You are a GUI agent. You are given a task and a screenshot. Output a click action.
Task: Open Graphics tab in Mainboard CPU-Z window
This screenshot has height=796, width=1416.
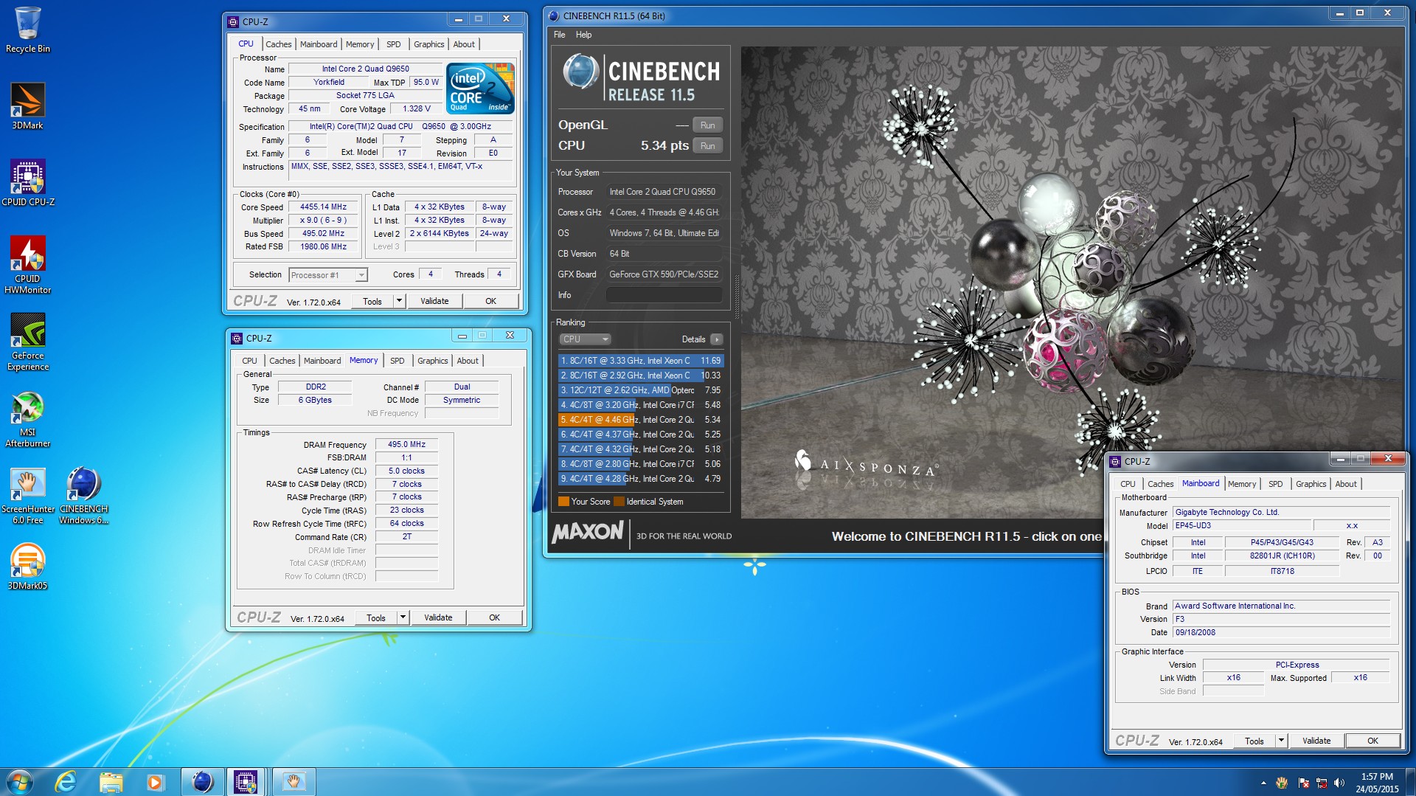1311,484
